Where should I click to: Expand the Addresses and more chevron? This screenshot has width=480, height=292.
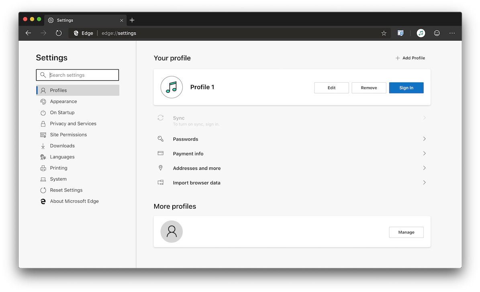coord(424,168)
